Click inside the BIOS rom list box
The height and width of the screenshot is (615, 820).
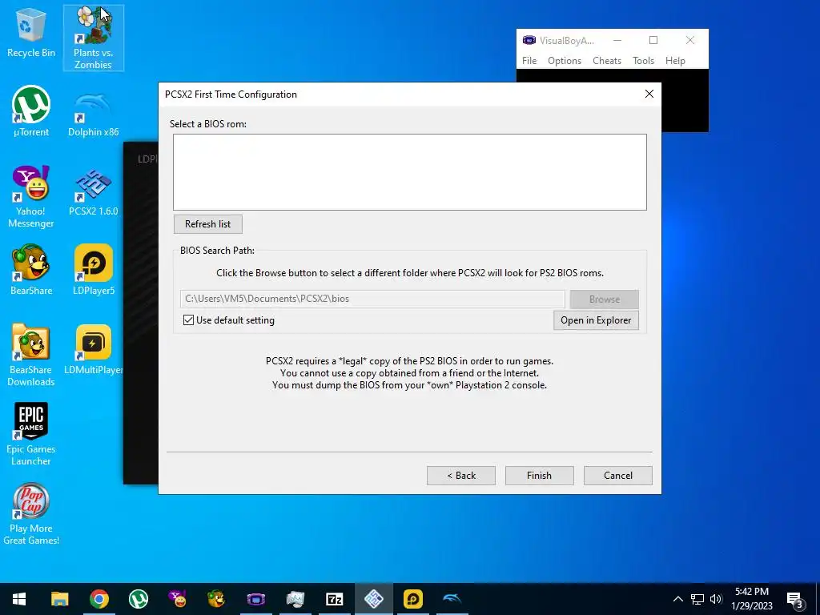pos(410,172)
